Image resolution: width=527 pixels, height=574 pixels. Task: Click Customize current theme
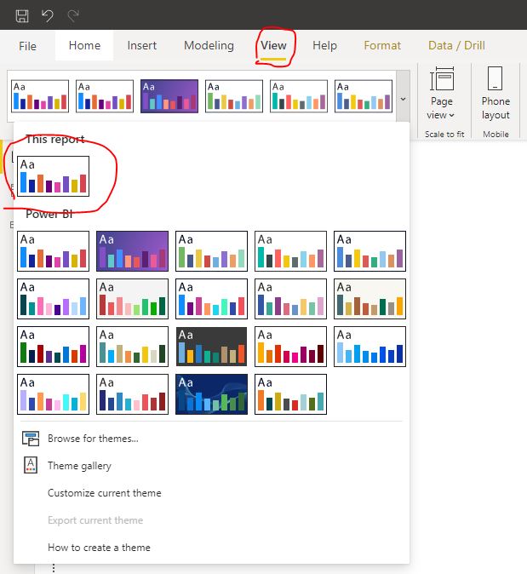[105, 493]
